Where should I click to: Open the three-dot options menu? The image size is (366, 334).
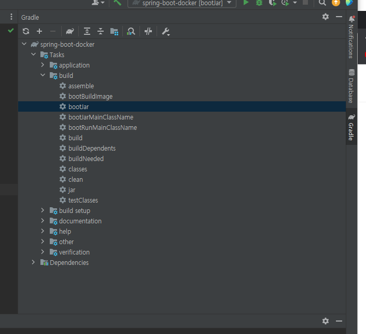click(11, 17)
